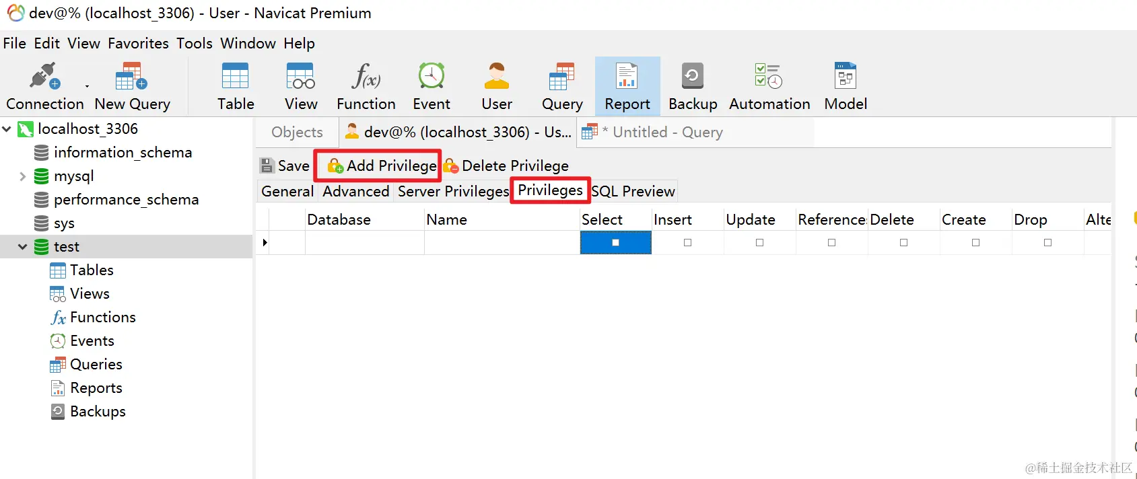Open the Automation toolbar icon
The image size is (1137, 479).
(x=769, y=76)
